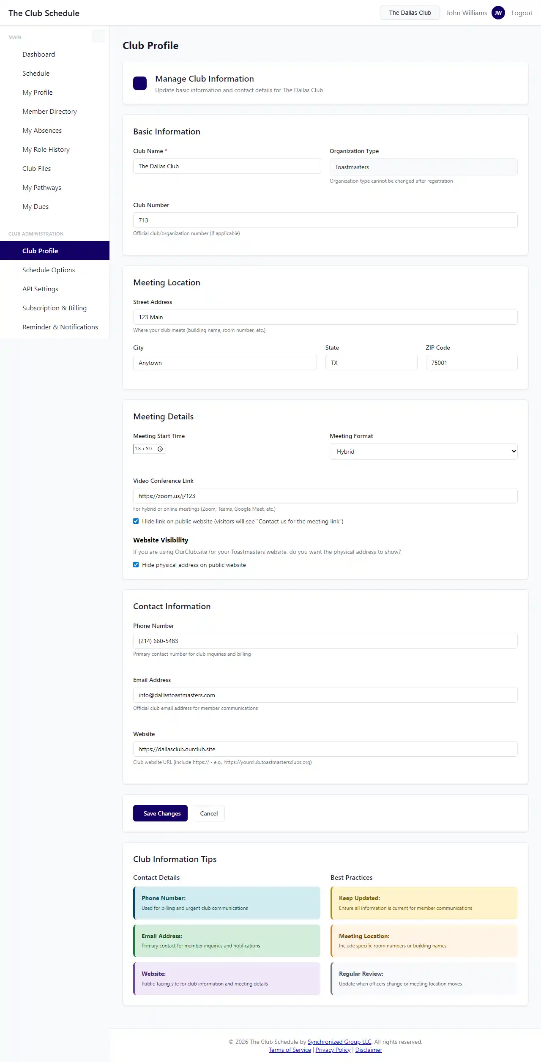Log out using the Logout link
541x1062 pixels.
tap(522, 13)
